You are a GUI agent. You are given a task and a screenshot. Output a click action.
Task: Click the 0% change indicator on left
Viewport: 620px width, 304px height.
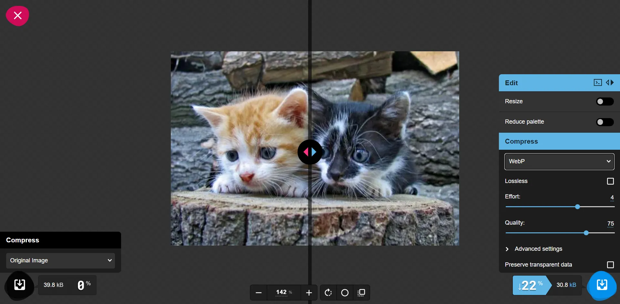tap(84, 285)
